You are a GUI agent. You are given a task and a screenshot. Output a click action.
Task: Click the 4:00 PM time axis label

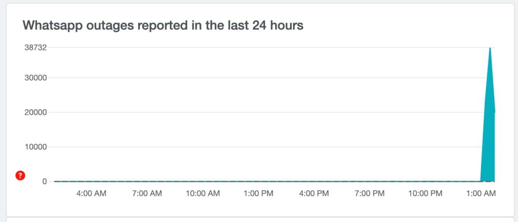coord(314,194)
